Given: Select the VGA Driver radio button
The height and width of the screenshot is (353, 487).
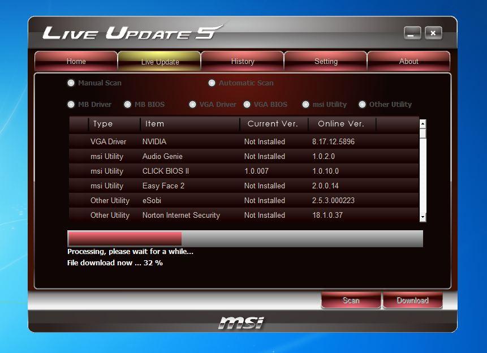Looking at the screenshot, I should pos(192,105).
